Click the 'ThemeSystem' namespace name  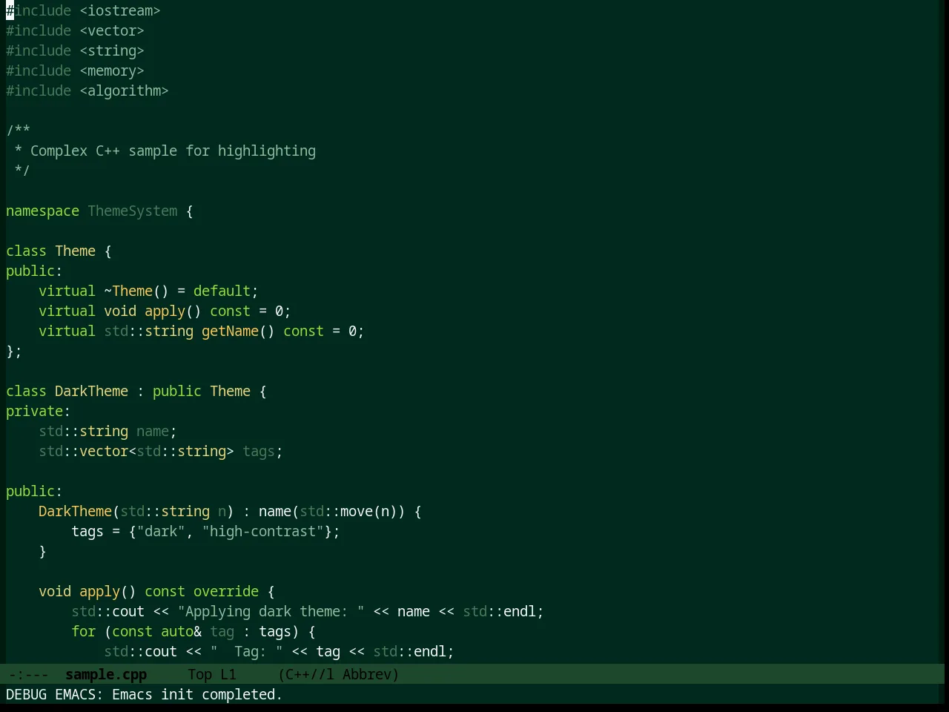click(133, 211)
